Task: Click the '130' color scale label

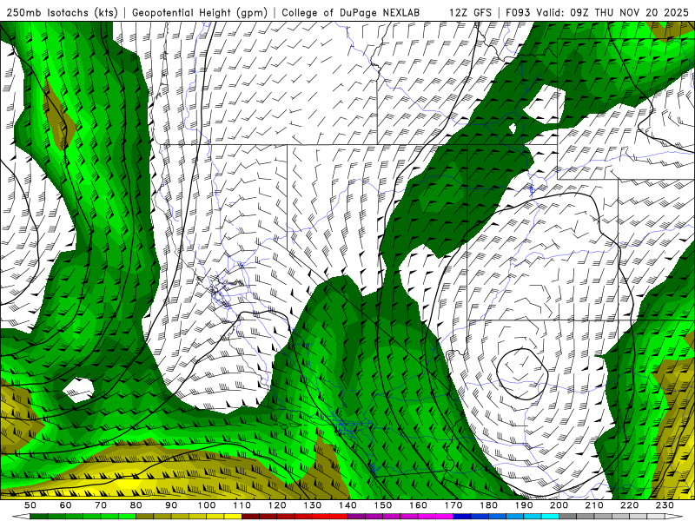Action: click(312, 505)
